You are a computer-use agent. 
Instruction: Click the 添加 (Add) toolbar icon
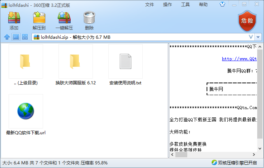pos(14,18)
